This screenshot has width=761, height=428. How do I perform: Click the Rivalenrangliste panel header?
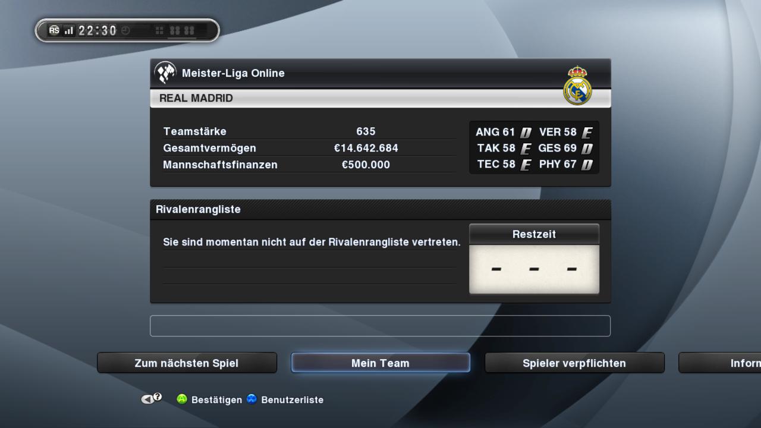pyautogui.click(x=380, y=209)
